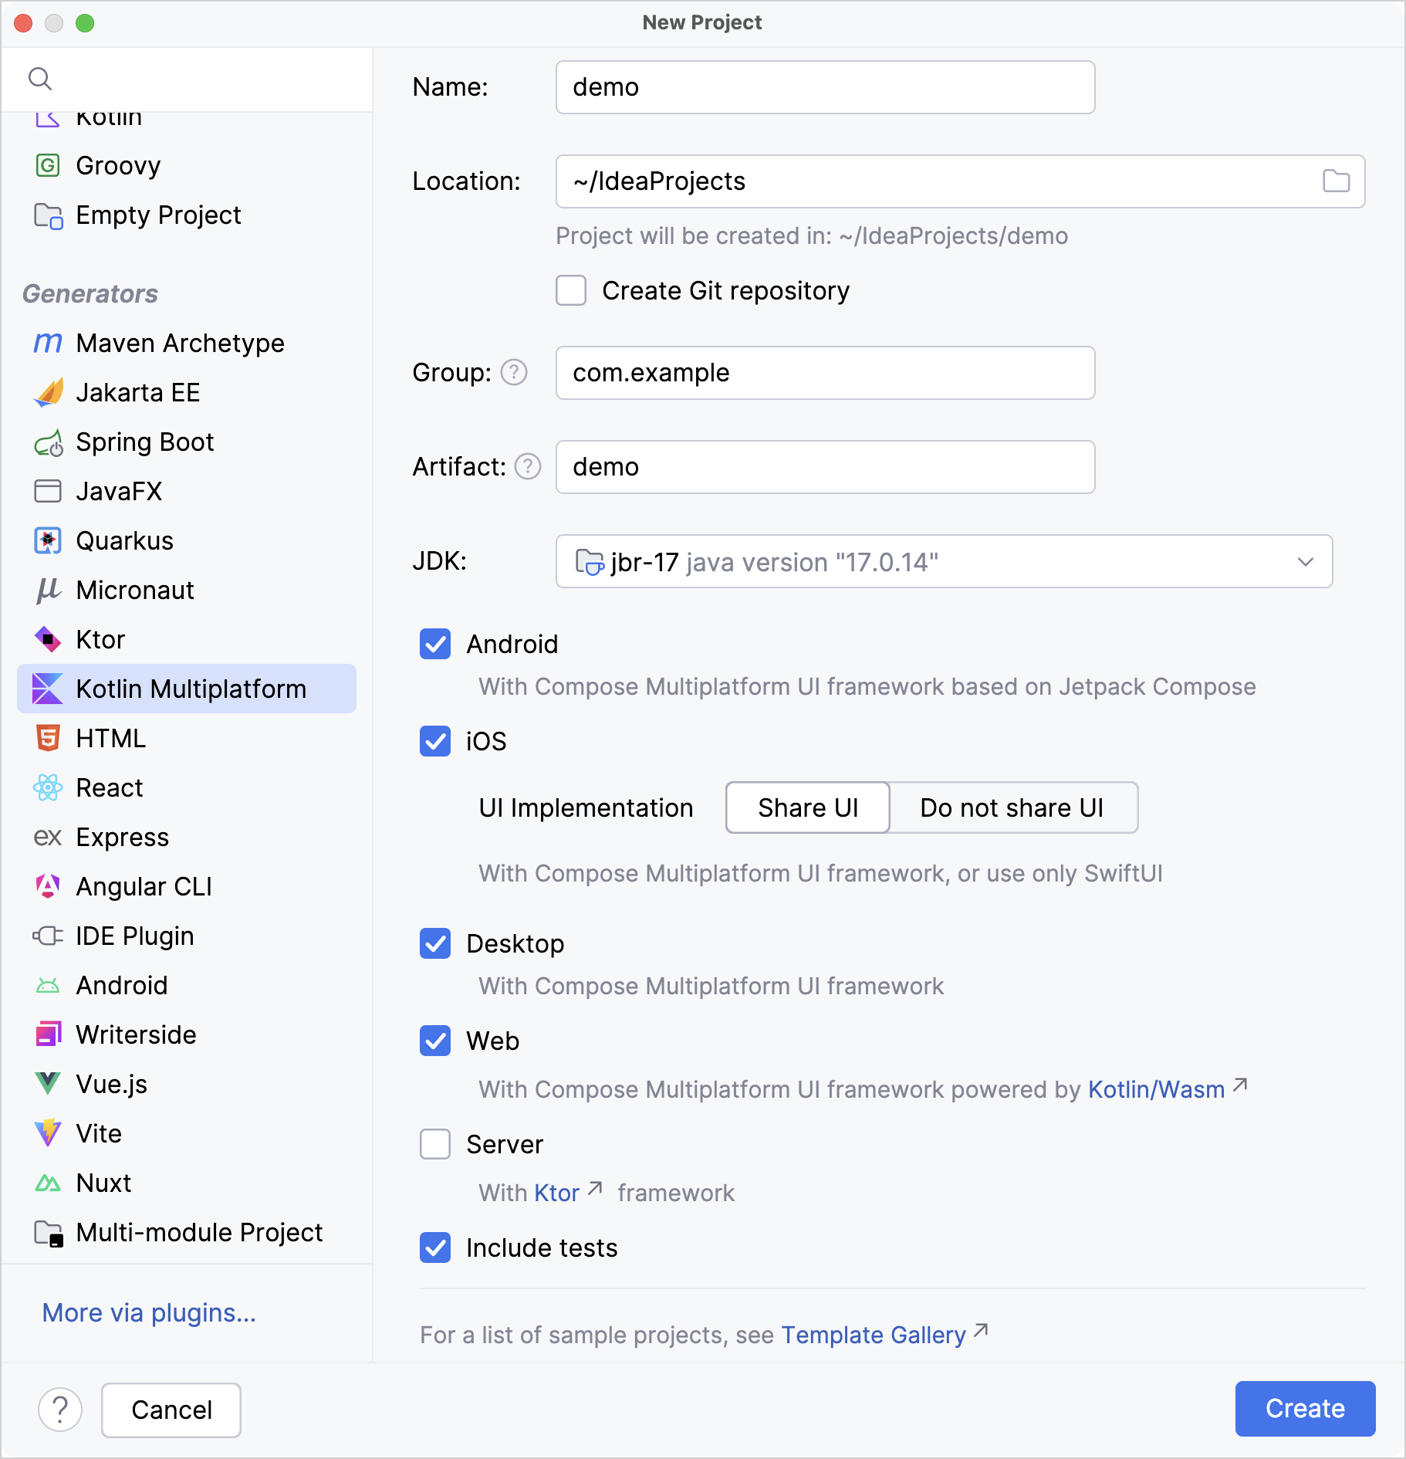Screen dimensions: 1406x1459
Task: Click the search magnifier in the sidebar
Action: tap(41, 77)
